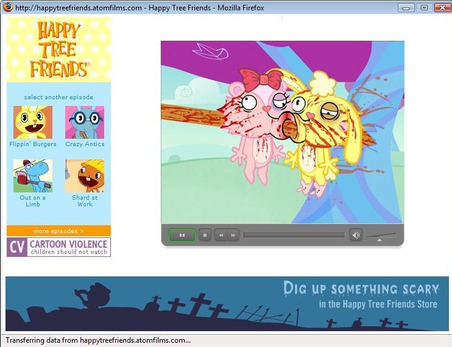Click the Happy Tree Friends logo
This screenshot has height=347, width=452.
[x=59, y=49]
